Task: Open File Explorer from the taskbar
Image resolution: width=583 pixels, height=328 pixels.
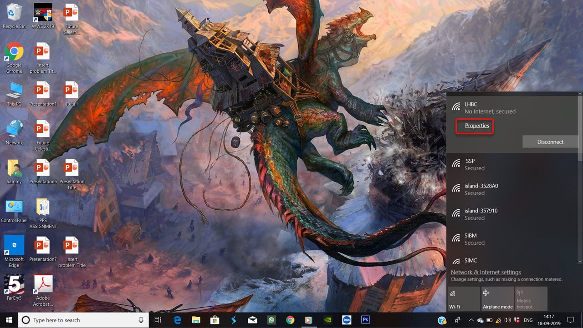Action: coord(196,320)
